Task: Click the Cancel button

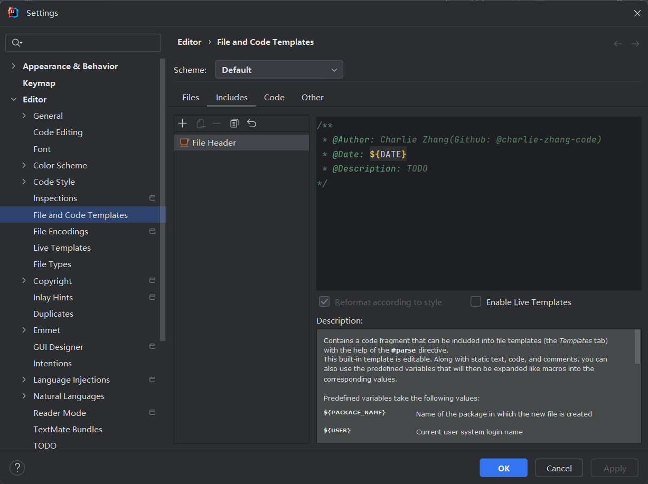Action: (x=559, y=468)
